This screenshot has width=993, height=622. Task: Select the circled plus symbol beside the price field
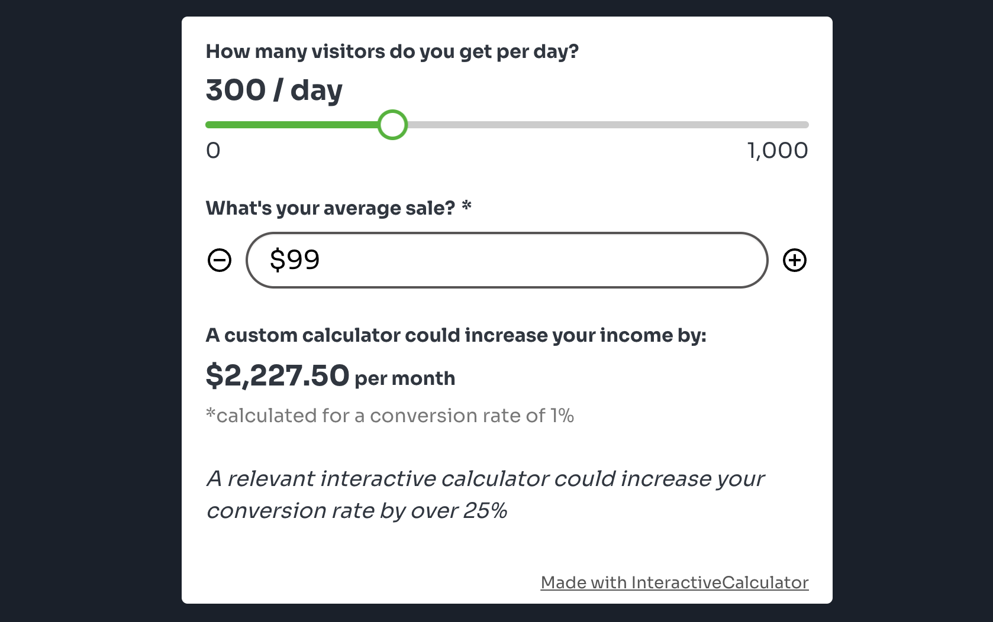[x=795, y=260]
